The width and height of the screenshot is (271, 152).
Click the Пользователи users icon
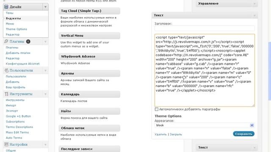click(x=6, y=71)
